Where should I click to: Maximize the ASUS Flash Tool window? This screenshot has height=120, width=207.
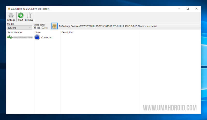pos(188,9)
